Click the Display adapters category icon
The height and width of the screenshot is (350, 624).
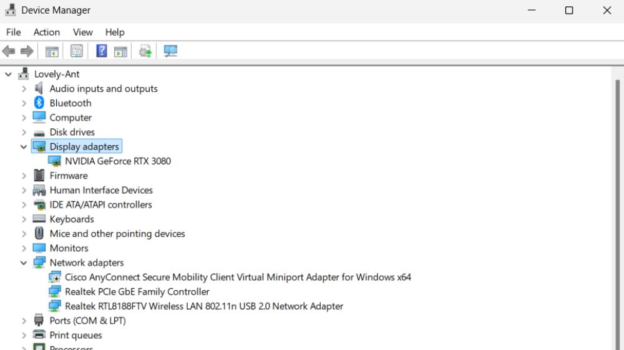point(39,146)
